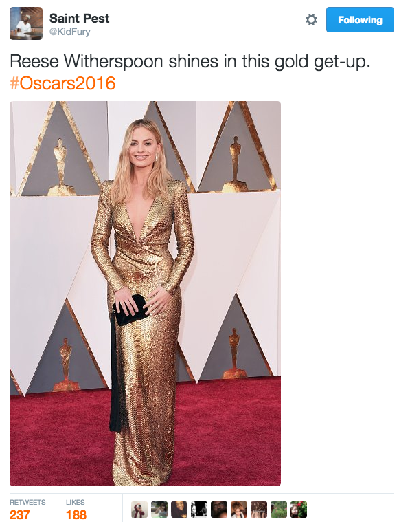The image size is (399, 522).
Task: Open the black-and-white liker avatar
Action: (x=199, y=510)
